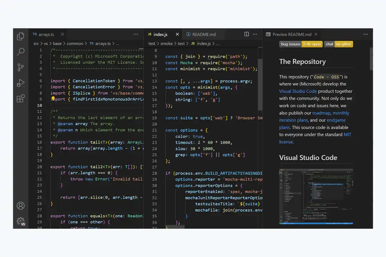Image resolution: width=386 pixels, height=257 pixels.
Task: Click the VS Code screenshot thumbnail in preview
Action: pos(316,196)
